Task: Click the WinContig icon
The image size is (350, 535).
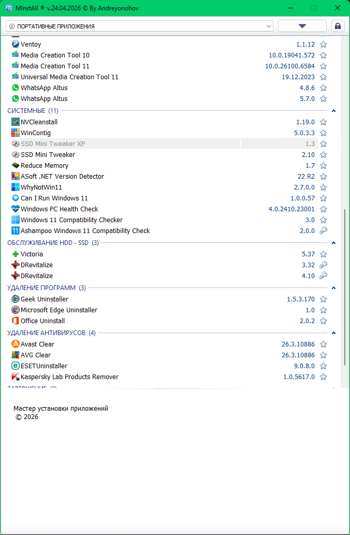Action: coord(16,133)
